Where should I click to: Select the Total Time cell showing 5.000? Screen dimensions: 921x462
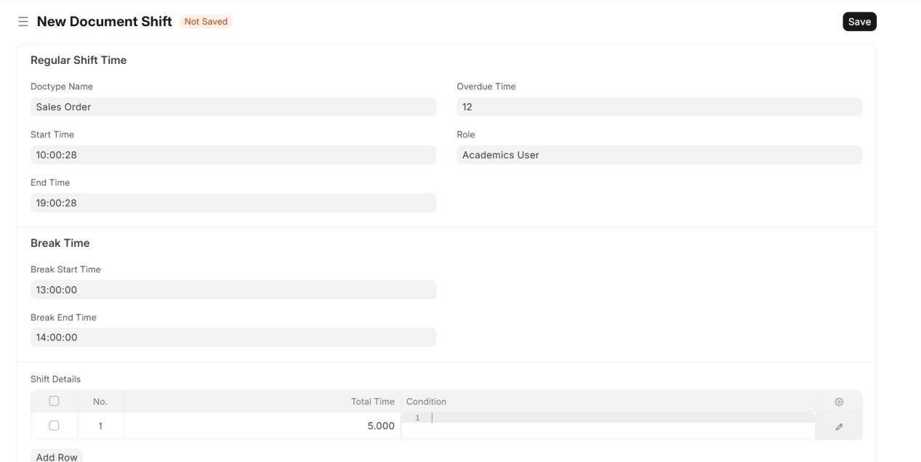[262, 426]
